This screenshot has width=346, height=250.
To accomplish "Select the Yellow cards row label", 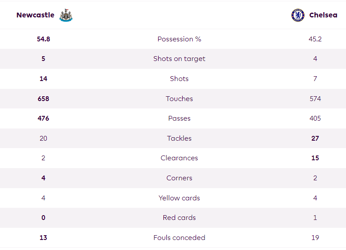I will 179,198.
